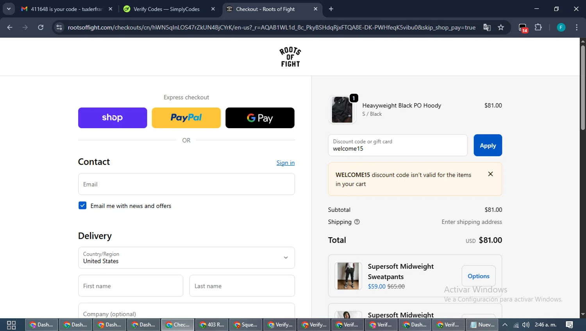
Task: Focus the Email input field
Action: coord(186,184)
